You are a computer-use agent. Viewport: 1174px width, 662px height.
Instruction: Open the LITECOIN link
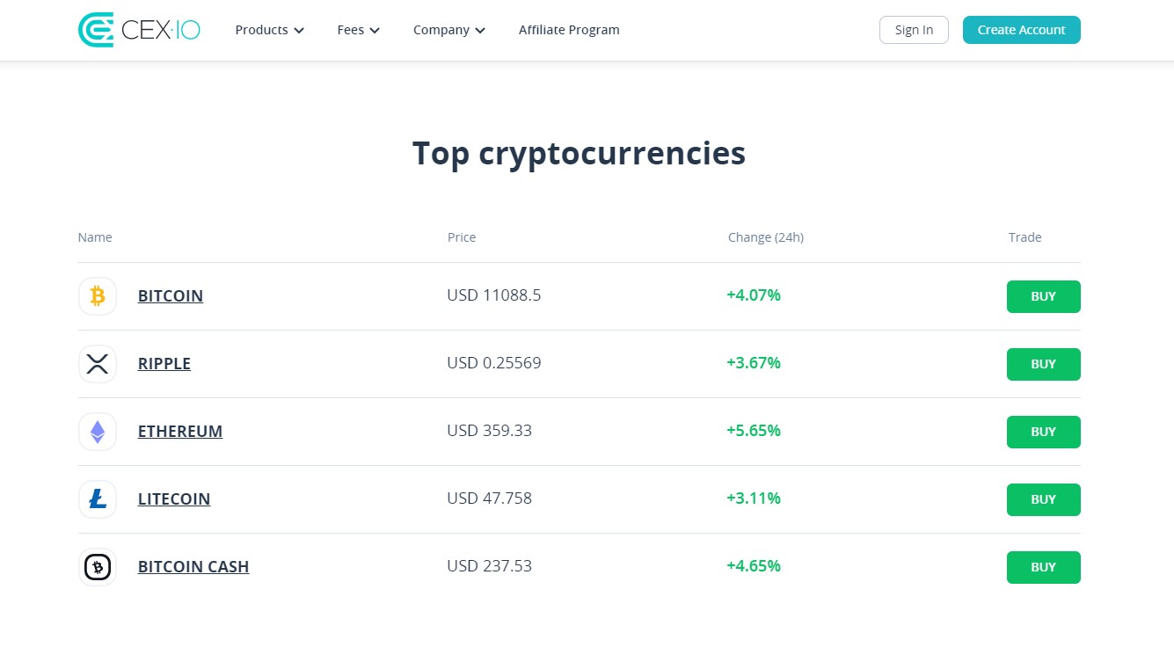click(x=174, y=499)
